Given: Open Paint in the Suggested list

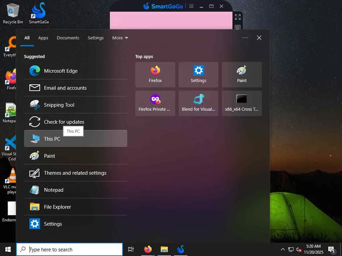Looking at the screenshot, I should click(x=75, y=156).
